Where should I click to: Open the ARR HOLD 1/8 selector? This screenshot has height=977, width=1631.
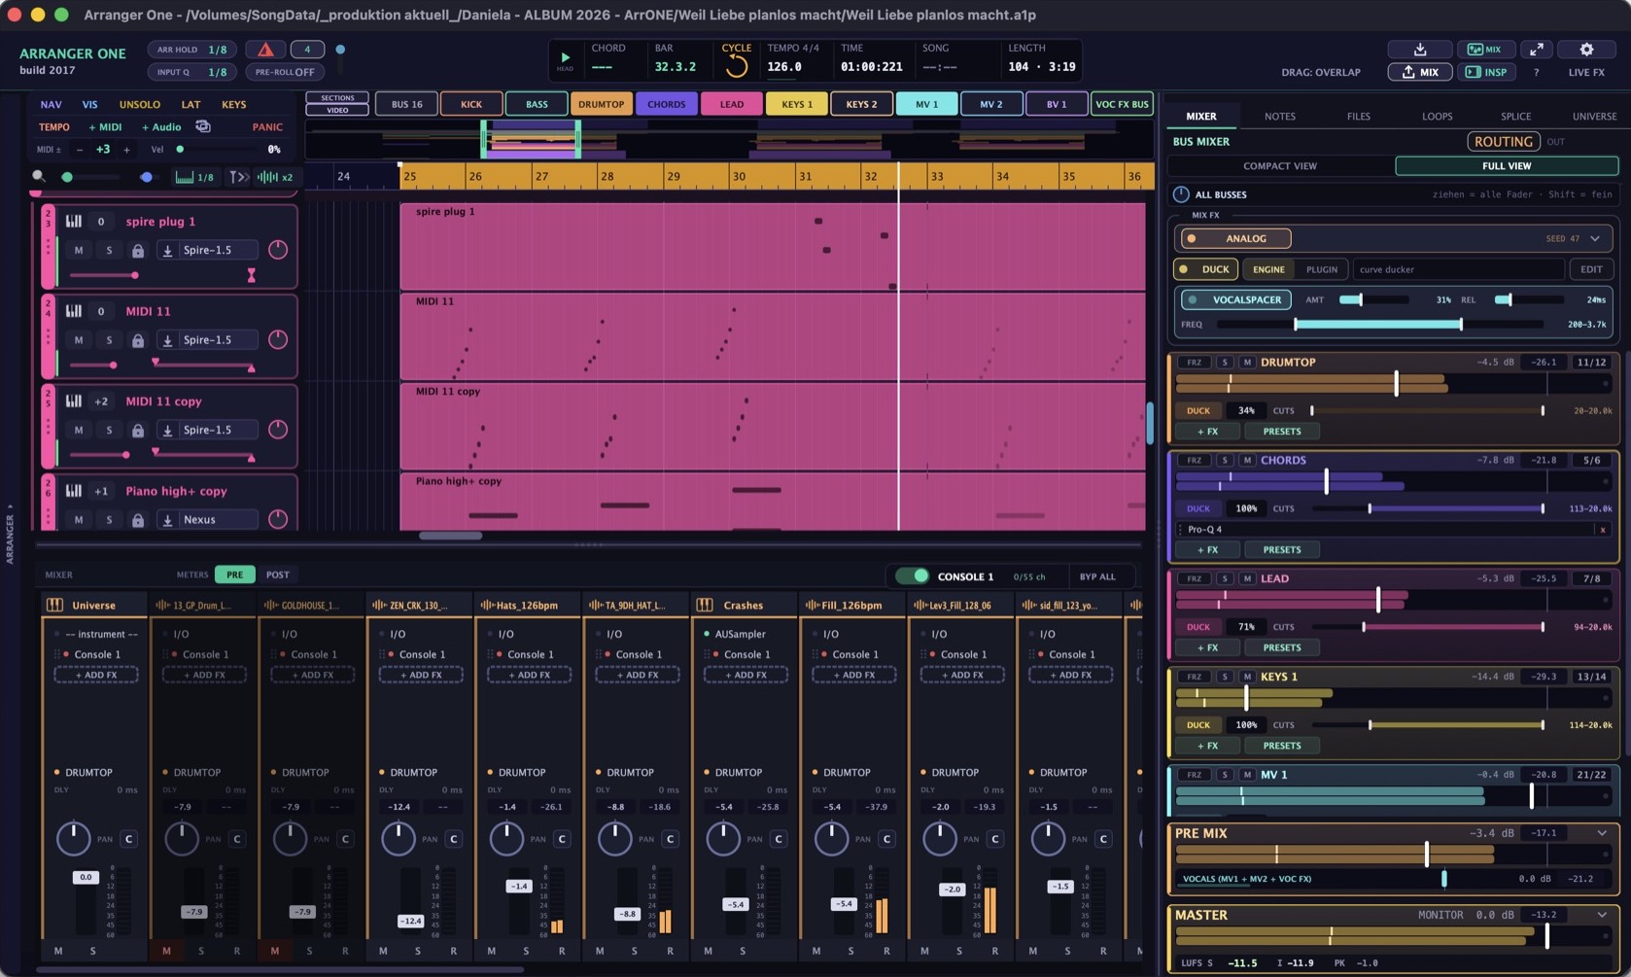(x=192, y=50)
